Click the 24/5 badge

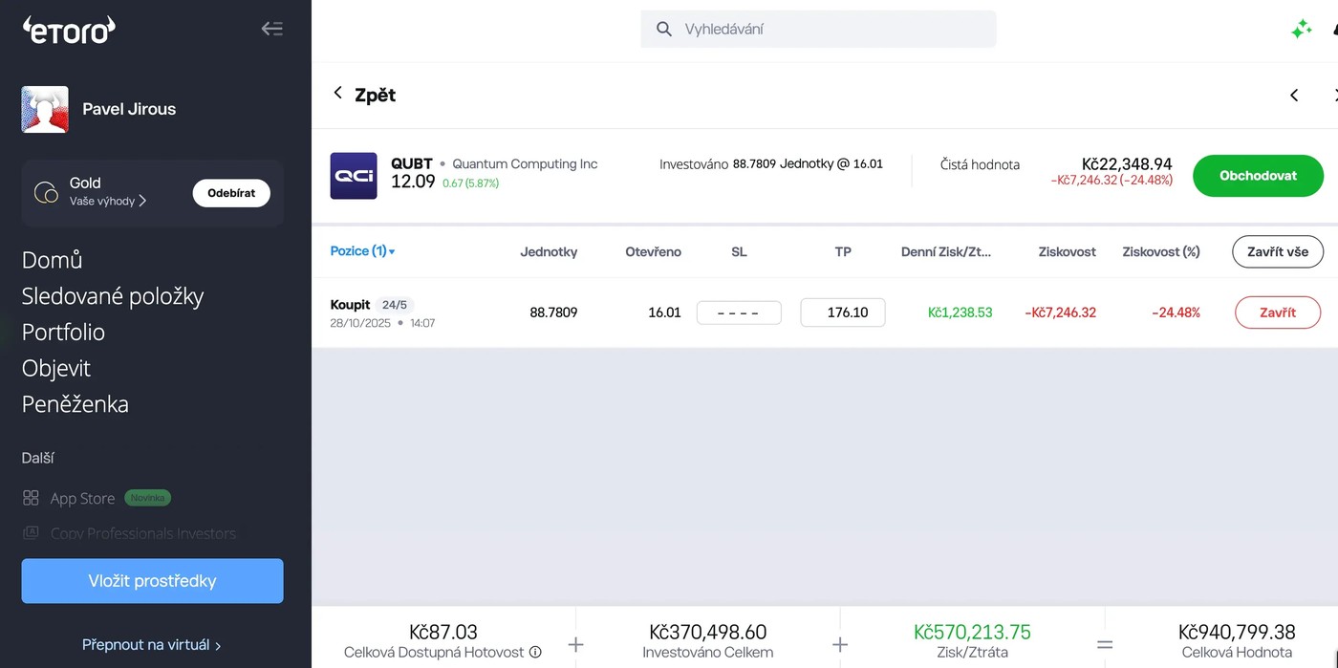click(394, 305)
